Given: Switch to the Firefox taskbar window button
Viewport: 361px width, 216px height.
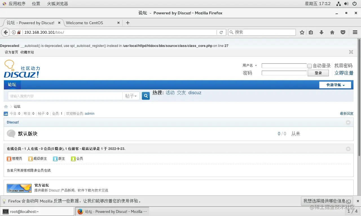Looking at the screenshot, I should (x=112, y=211).
